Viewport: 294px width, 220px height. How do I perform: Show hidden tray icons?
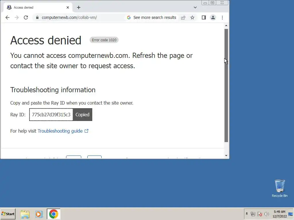[x=247, y=214]
